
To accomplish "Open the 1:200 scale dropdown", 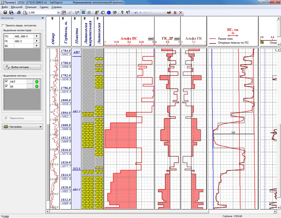I will [x=58, y=13].
